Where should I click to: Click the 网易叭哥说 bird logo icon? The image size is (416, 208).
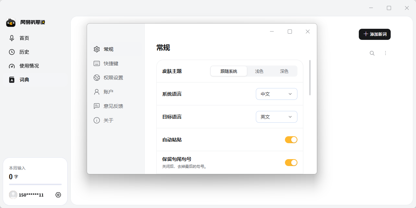tap(11, 23)
